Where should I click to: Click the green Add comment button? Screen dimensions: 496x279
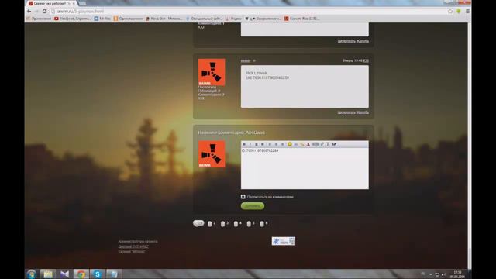pyautogui.click(x=253, y=206)
